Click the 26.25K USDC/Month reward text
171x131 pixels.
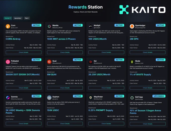click(x=99, y=75)
